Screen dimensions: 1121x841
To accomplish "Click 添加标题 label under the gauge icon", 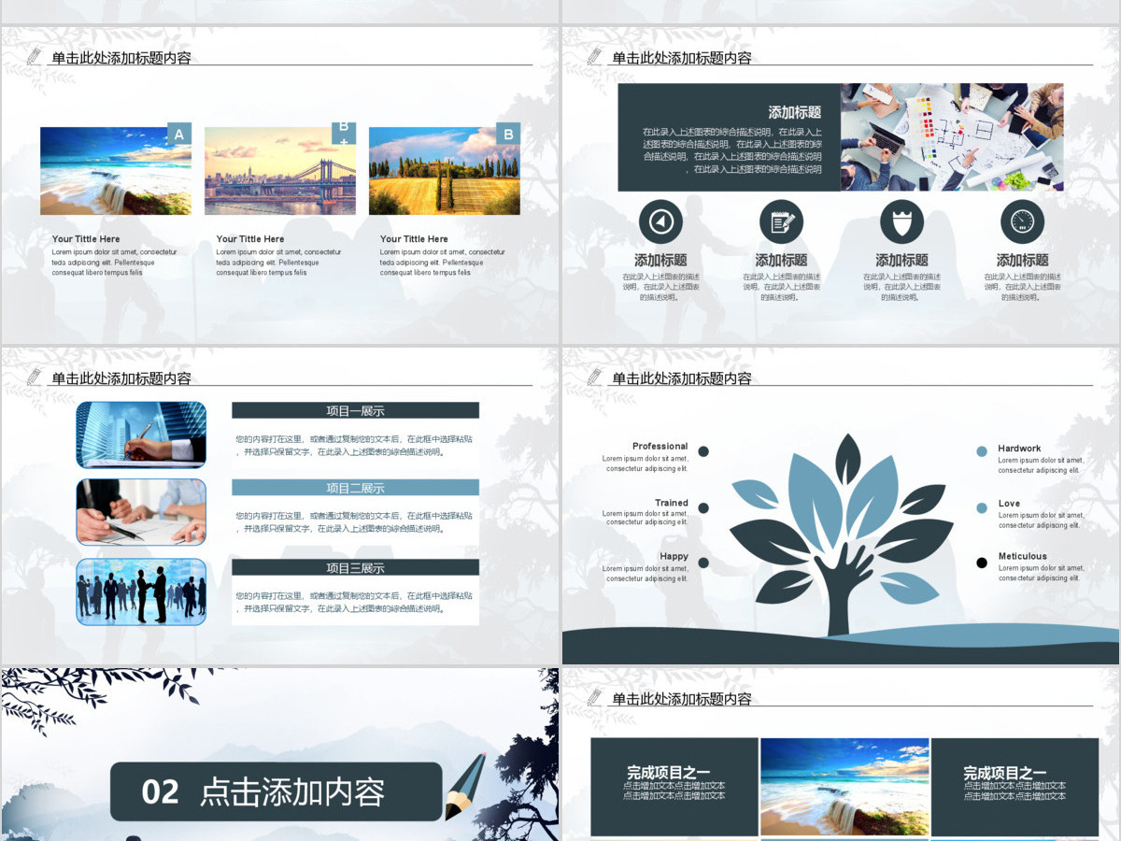I will point(1022,261).
